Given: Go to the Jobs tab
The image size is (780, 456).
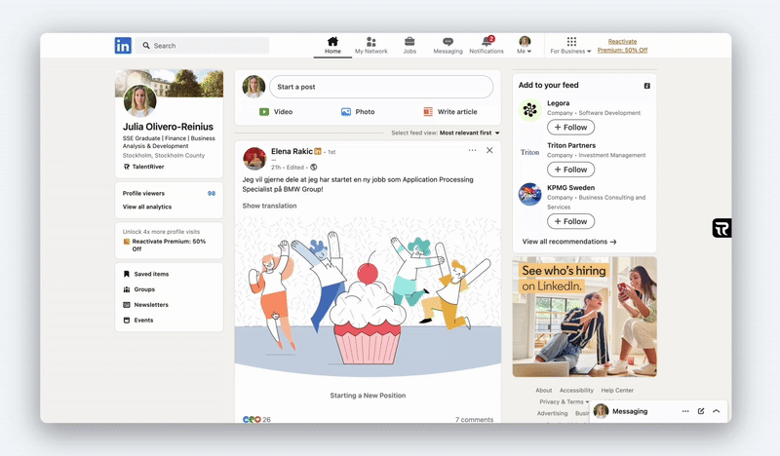Looking at the screenshot, I should [409, 45].
